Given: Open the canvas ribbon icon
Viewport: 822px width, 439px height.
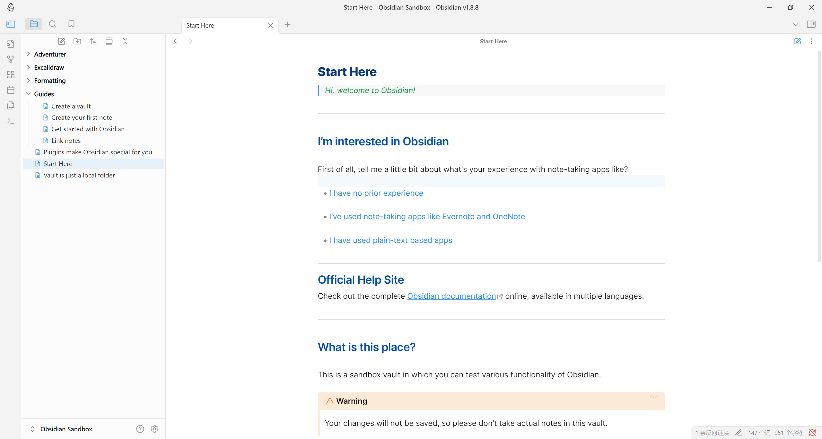Looking at the screenshot, I should (11, 74).
